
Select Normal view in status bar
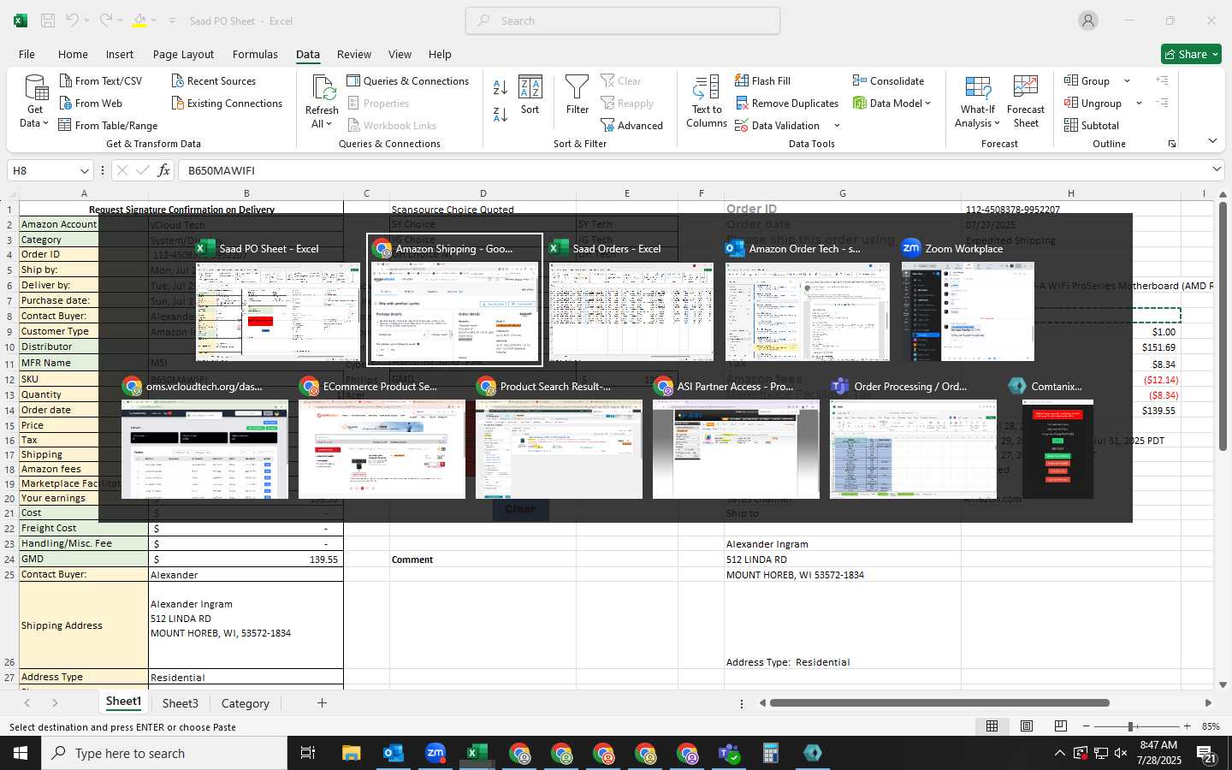coord(992,726)
